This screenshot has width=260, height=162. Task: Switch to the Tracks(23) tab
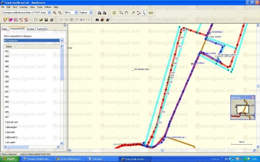click(x=42, y=29)
